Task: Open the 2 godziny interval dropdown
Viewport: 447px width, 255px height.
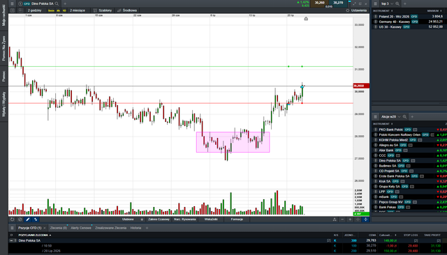Action: point(34,10)
